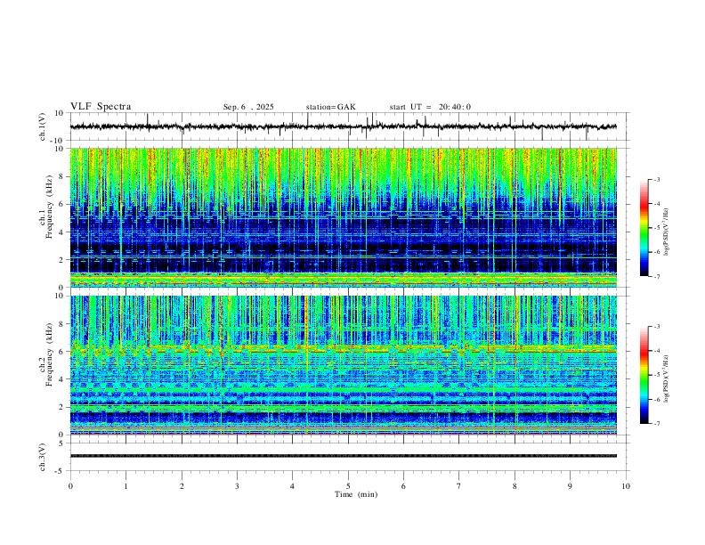Click the date text "Sep. 6 , 2025"
Screen dimensions: 705x545
[x=248, y=107]
